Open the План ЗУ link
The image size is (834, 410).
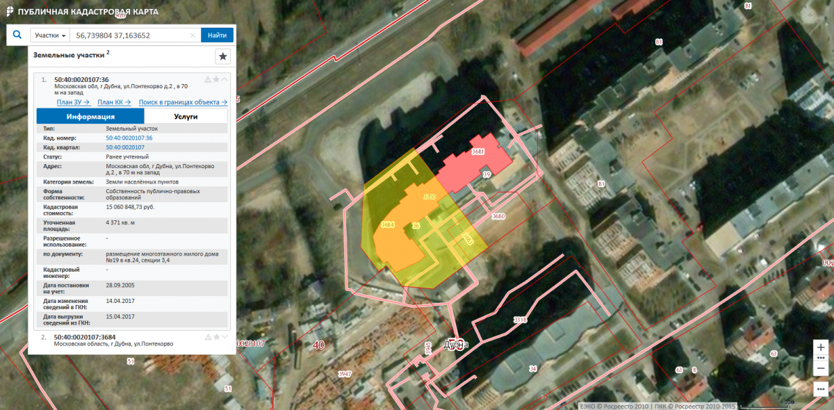pyautogui.click(x=74, y=102)
